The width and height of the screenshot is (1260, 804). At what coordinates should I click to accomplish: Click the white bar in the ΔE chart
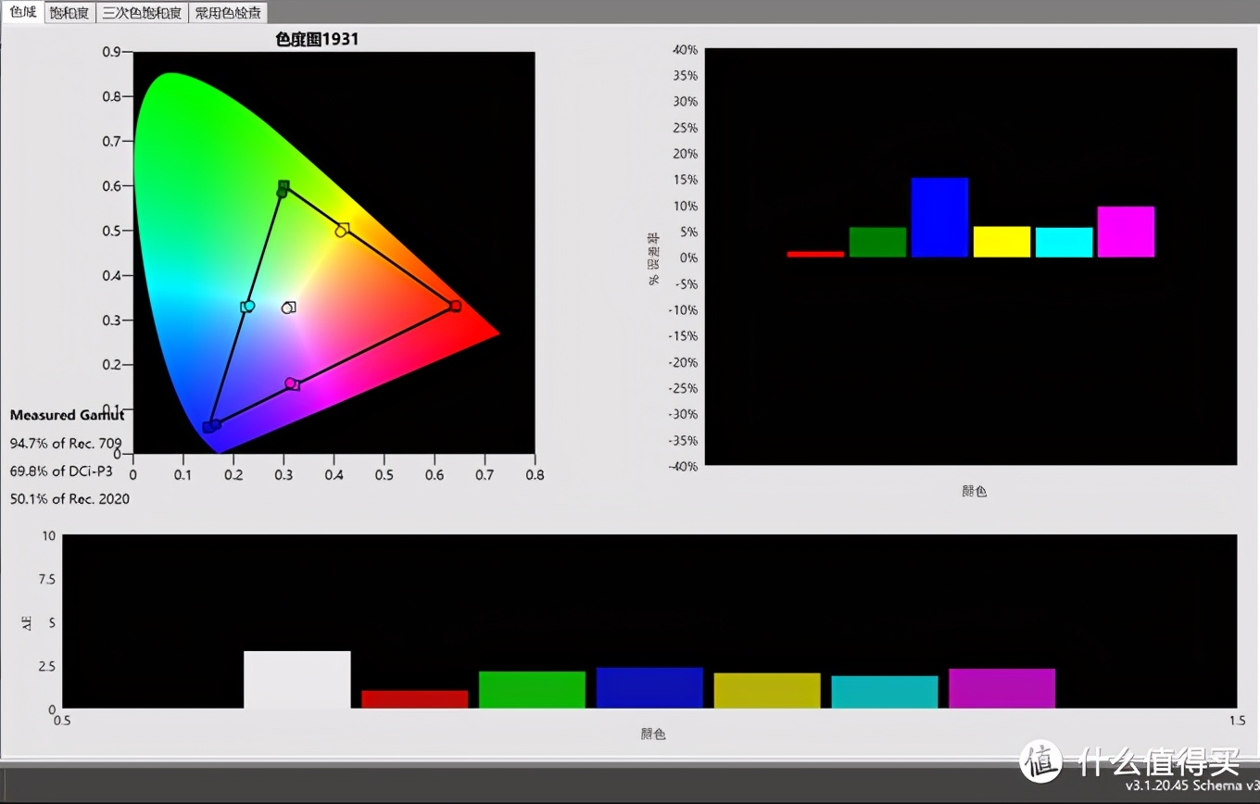(296, 680)
